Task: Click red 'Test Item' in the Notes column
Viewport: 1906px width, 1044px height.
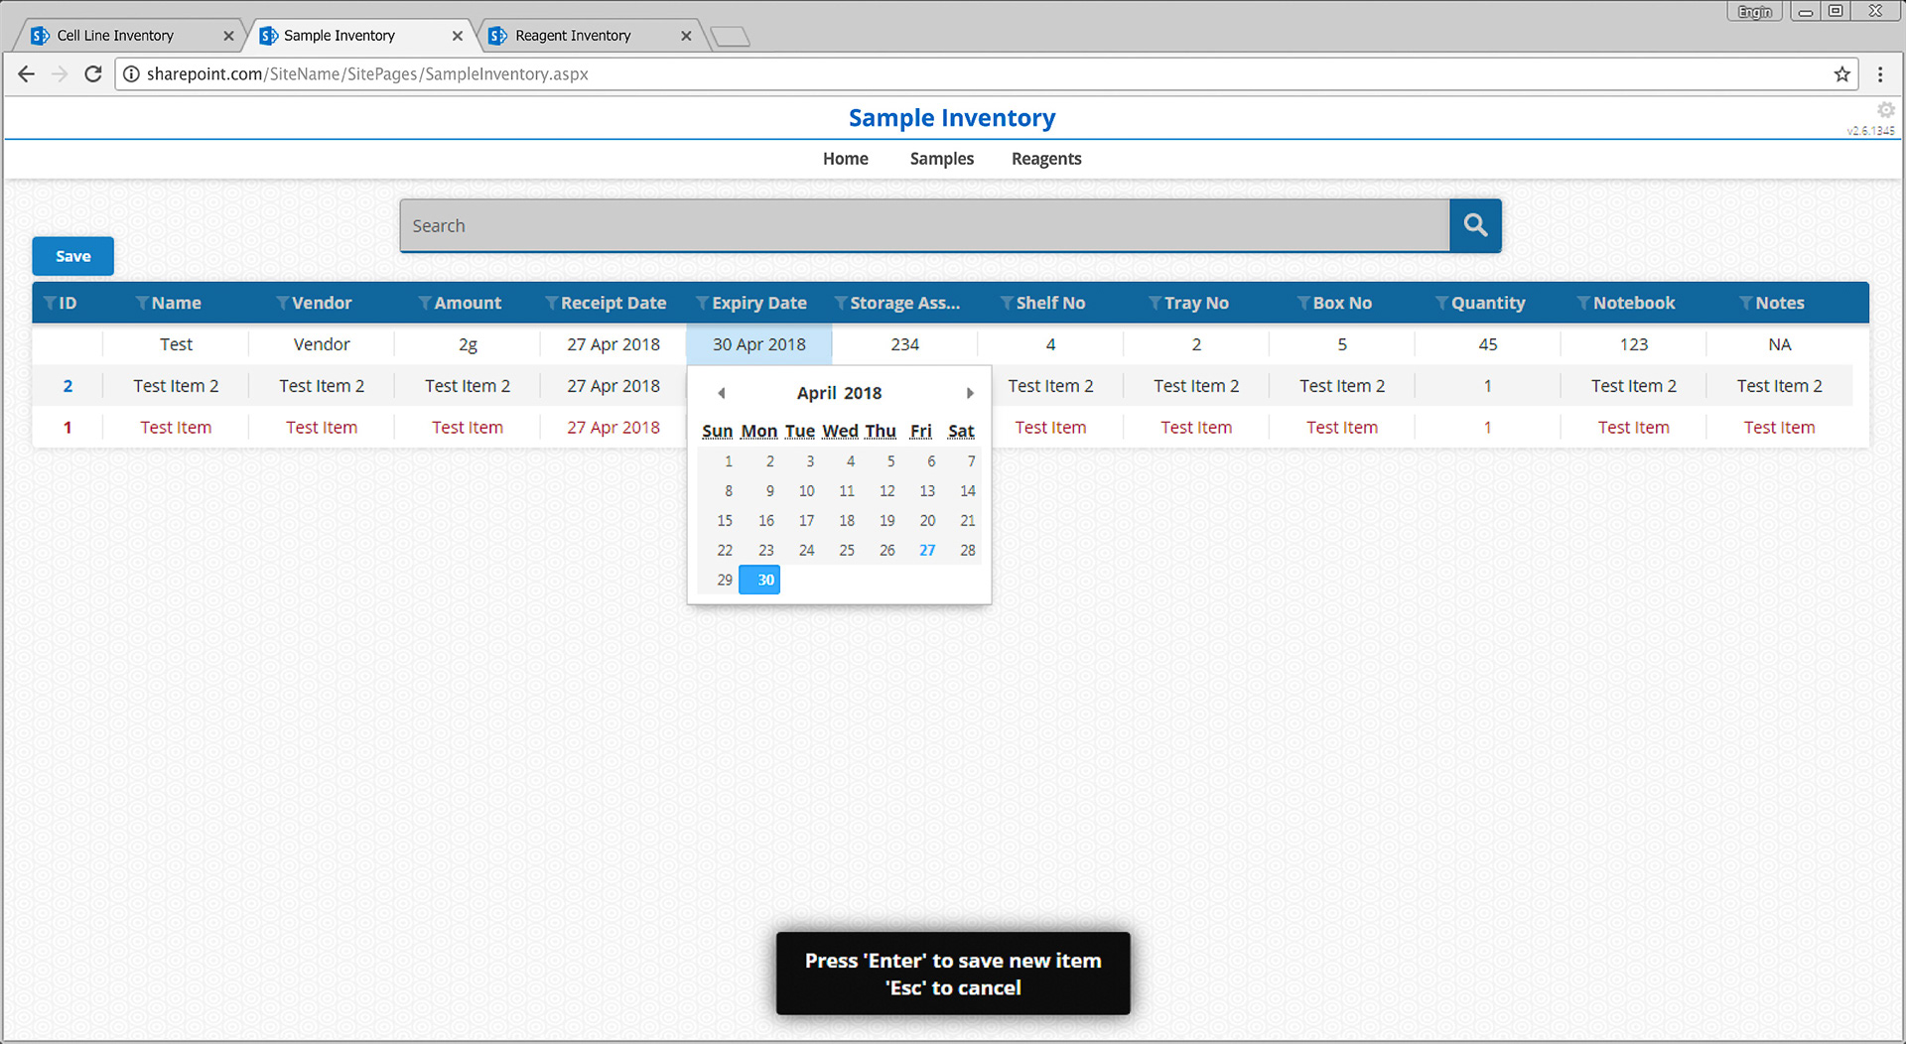Action: (x=1780, y=428)
